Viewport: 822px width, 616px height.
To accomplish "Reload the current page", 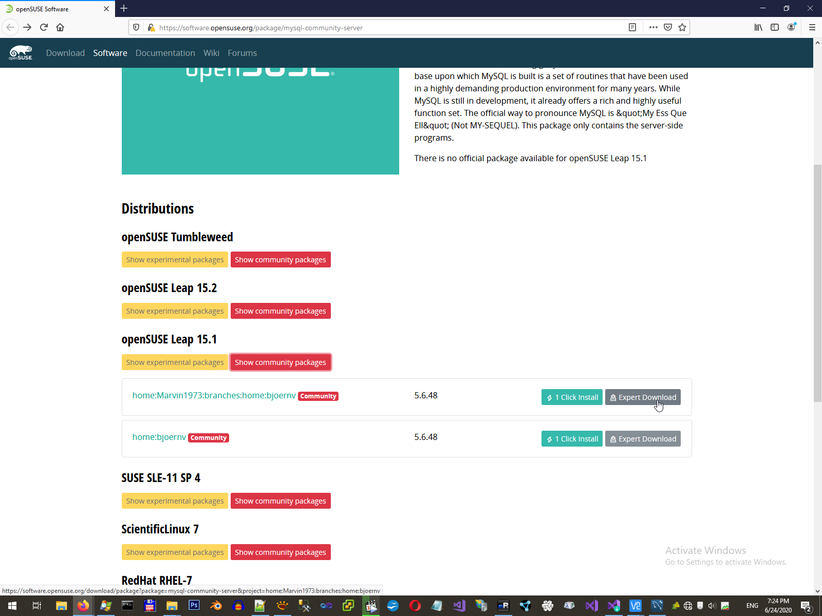I will point(44,27).
